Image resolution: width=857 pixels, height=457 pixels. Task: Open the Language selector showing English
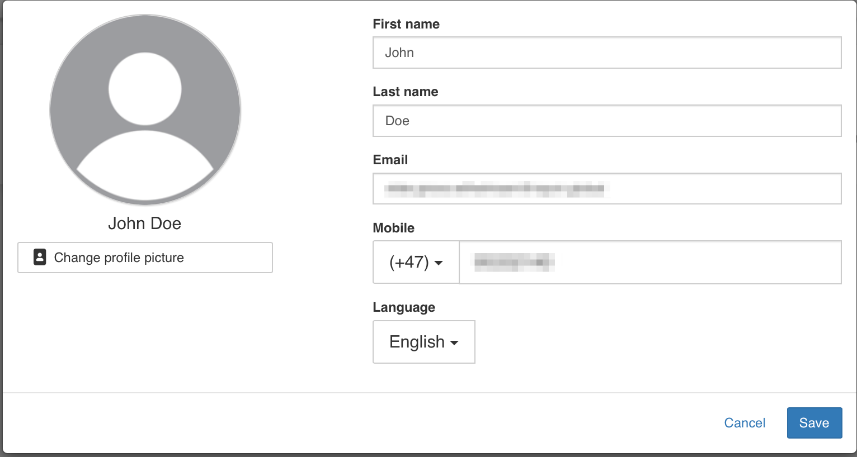[423, 342]
